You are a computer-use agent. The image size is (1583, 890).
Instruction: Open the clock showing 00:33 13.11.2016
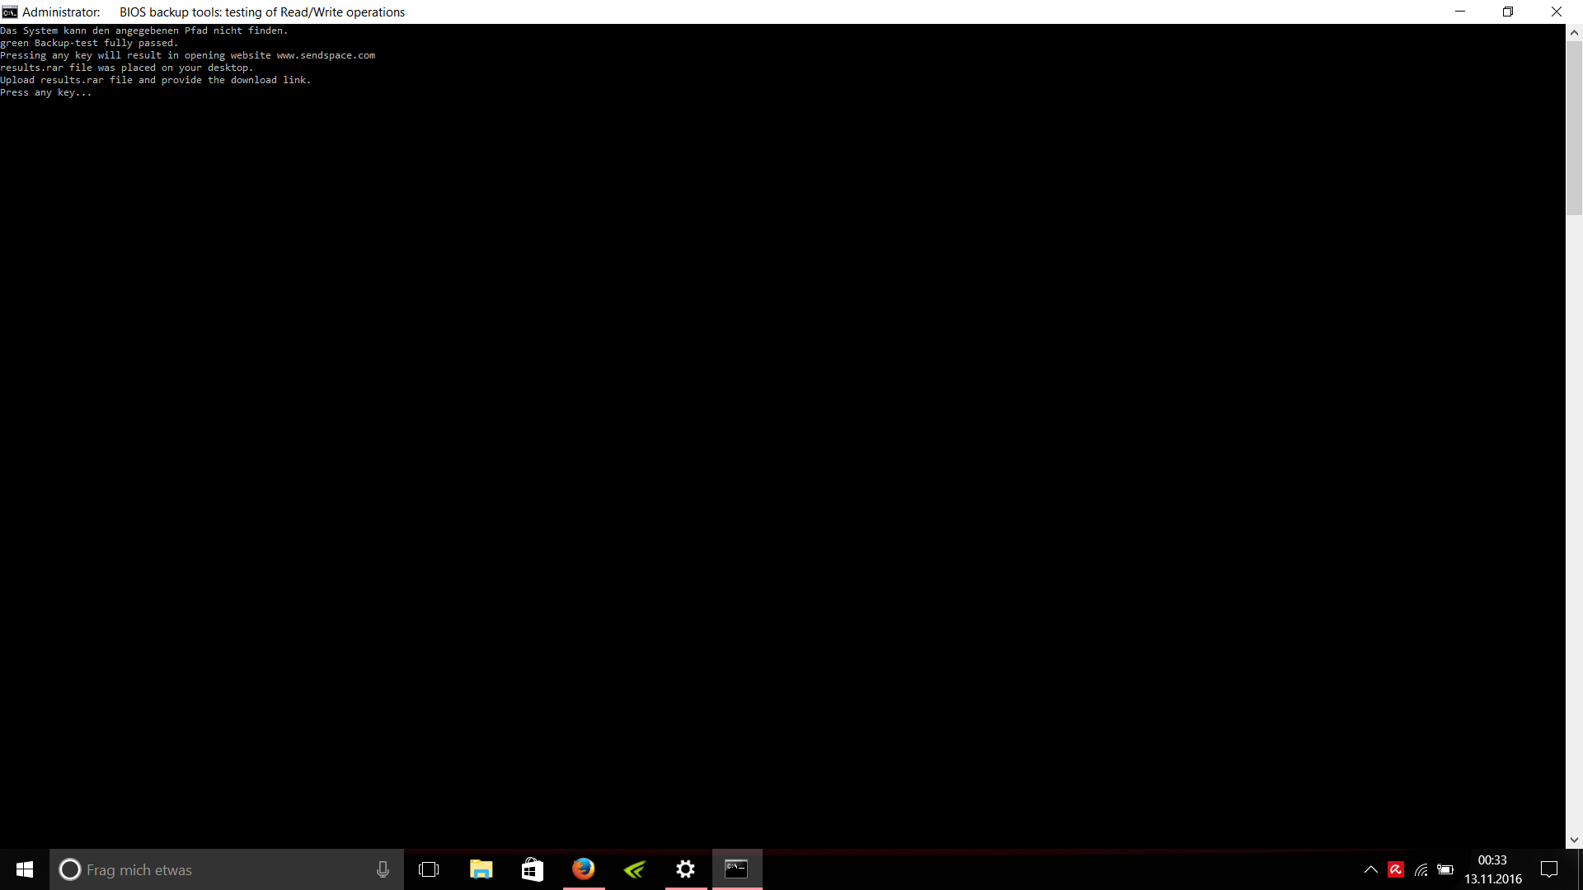coord(1492,869)
